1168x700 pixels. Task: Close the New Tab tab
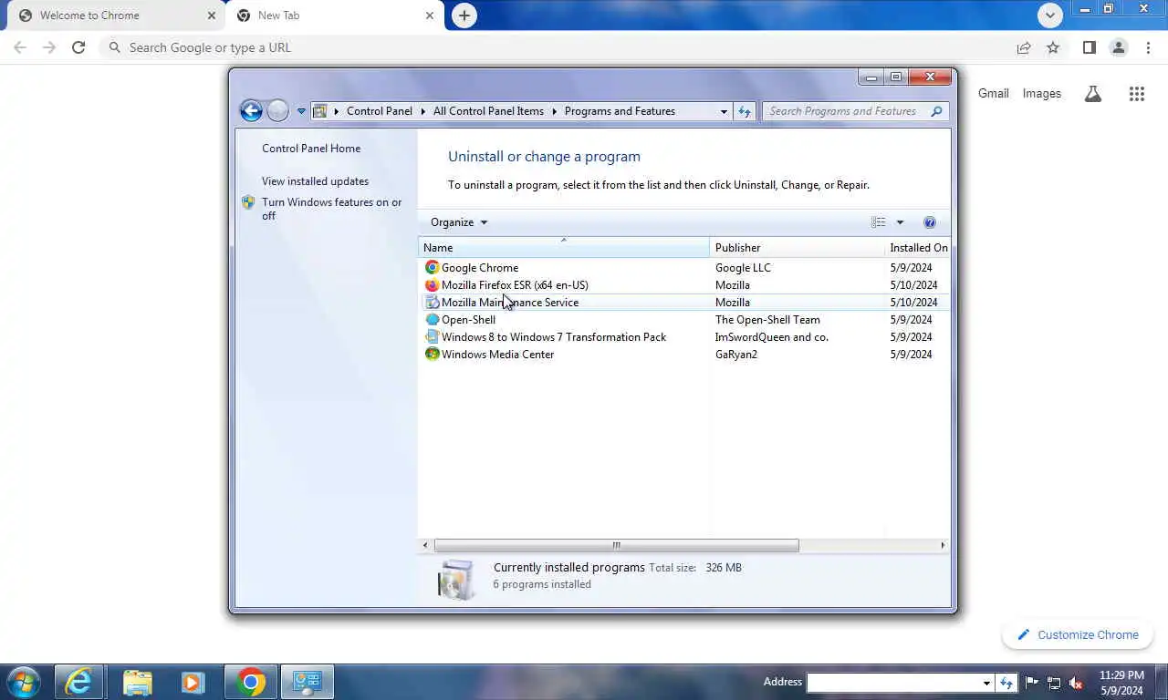(430, 15)
